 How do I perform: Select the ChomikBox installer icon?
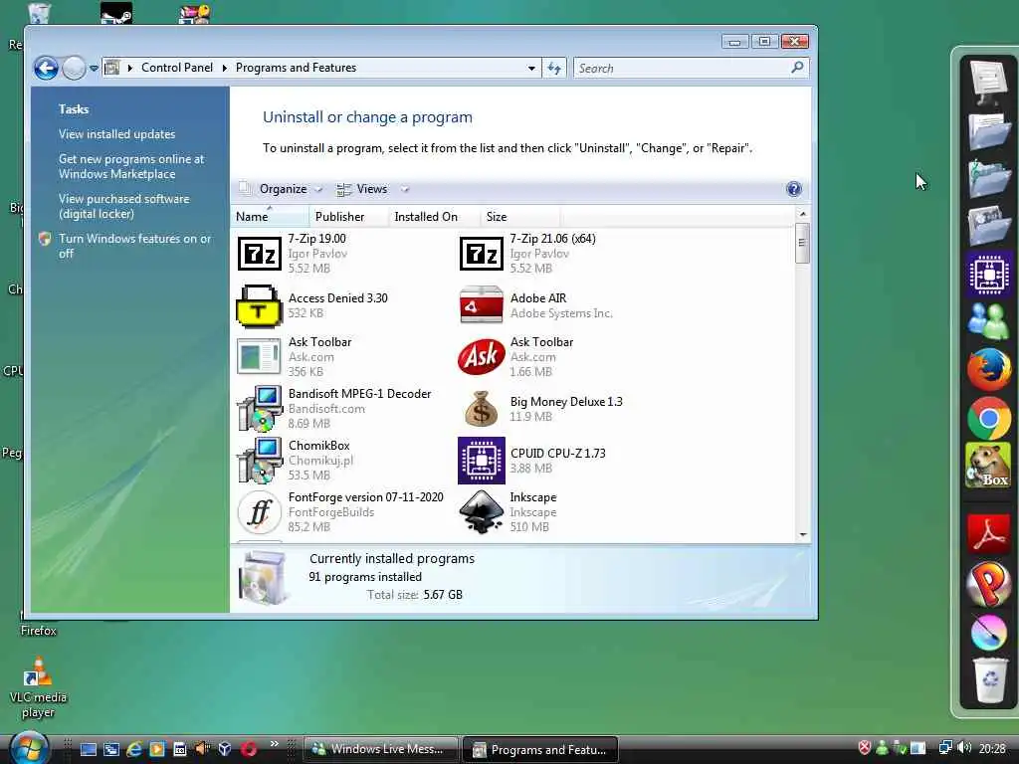coord(260,461)
